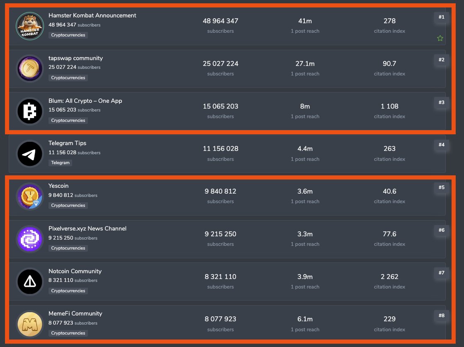Image resolution: width=464 pixels, height=347 pixels.
Task: Click the Cryptocurrencies tag under Yescoin
Action: click(68, 206)
